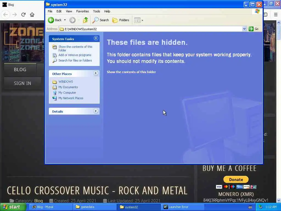Open My Computer in Other Places

click(67, 93)
